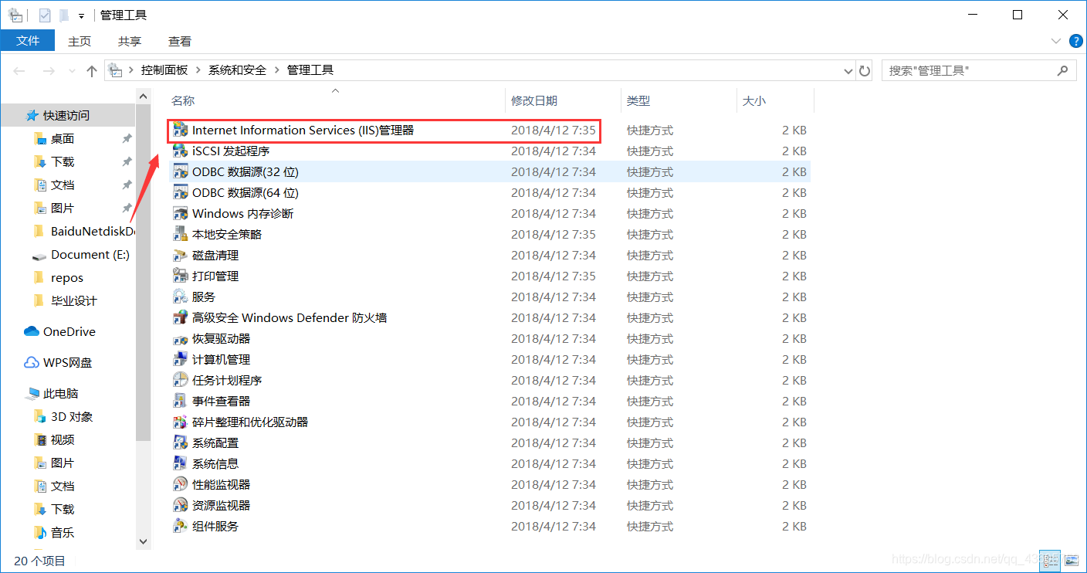Open the 毕业设计 folder in sidebar
Viewport: 1087px width, 573px height.
coord(66,300)
